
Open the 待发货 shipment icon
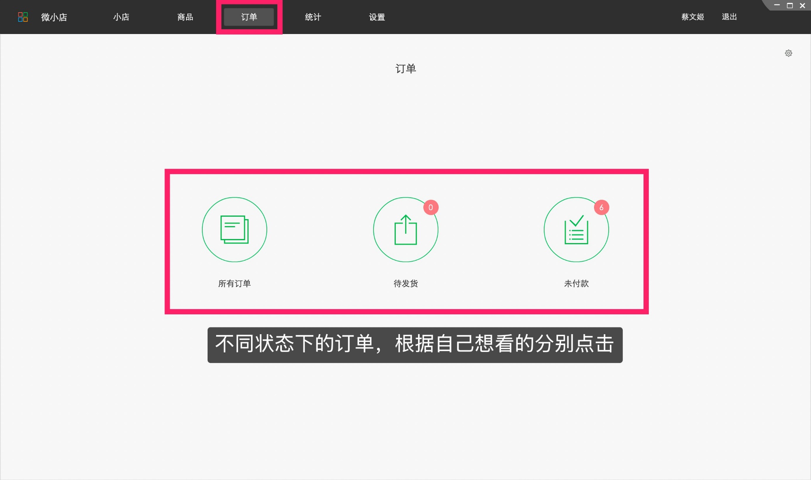[405, 229]
